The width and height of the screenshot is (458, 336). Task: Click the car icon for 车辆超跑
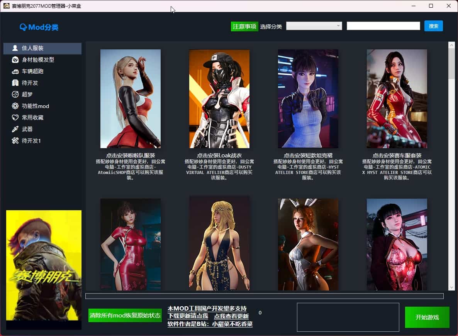pyautogui.click(x=15, y=71)
